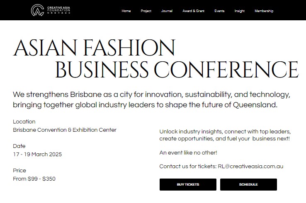Image resolution: width=306 pixels, height=203 pixels.
Task: Click the From $99 - $350 price text
Action: tap(34, 179)
